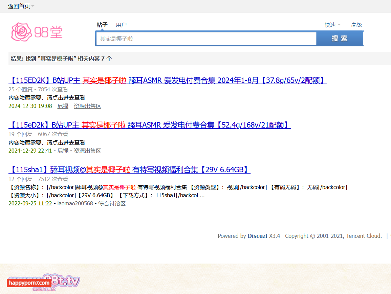View author 尼禄 on the 2024-12-30 post
Image resolution: width=391 pixels, height=294 pixels.
coord(63,106)
